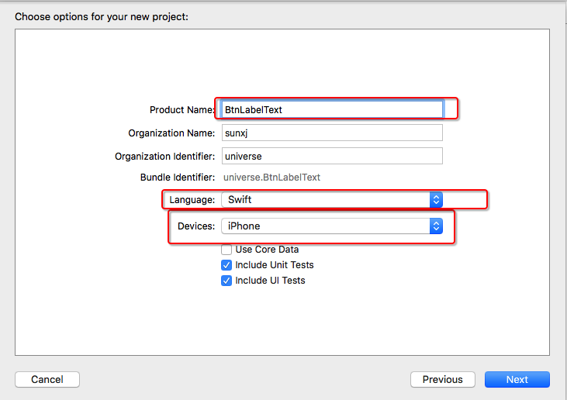Click the blue arrows on the Language selector

(436, 199)
